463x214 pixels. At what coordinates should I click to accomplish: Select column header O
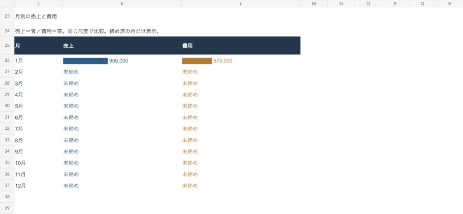point(368,4)
